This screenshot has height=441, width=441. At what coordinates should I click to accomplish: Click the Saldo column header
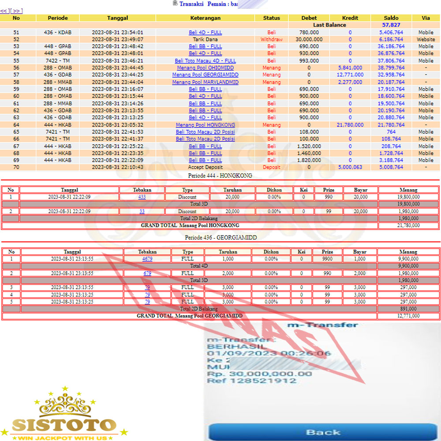pos(391,18)
